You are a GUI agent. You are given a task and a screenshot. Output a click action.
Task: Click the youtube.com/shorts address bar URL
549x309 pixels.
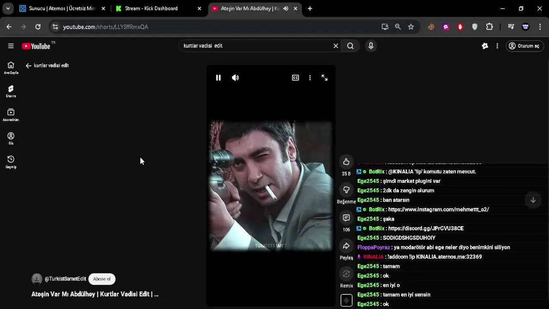(x=106, y=27)
